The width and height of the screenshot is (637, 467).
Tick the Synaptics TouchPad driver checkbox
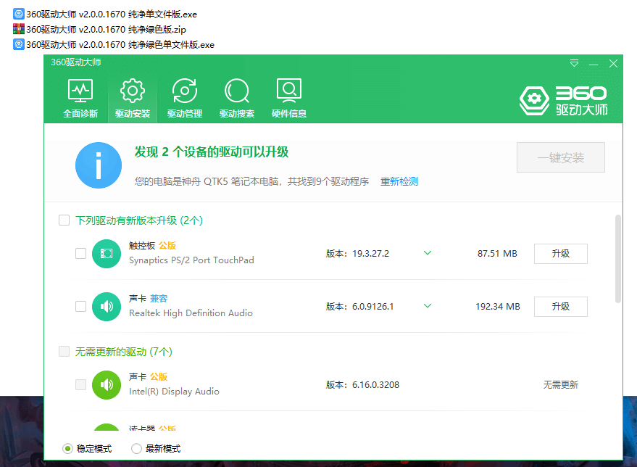pyautogui.click(x=81, y=254)
